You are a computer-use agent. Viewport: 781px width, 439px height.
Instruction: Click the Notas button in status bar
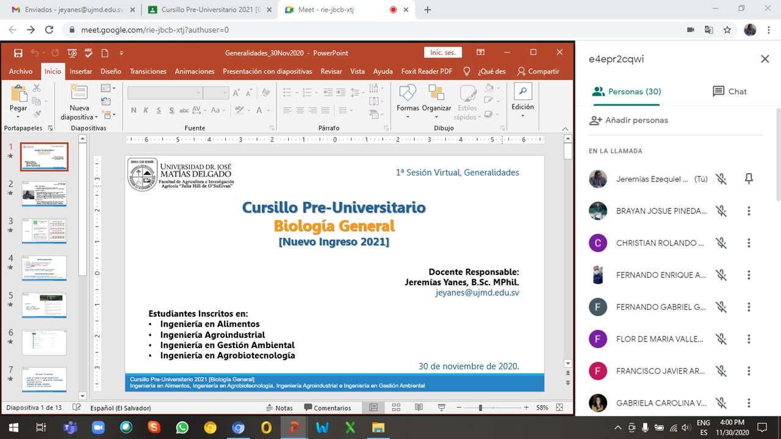coord(279,408)
